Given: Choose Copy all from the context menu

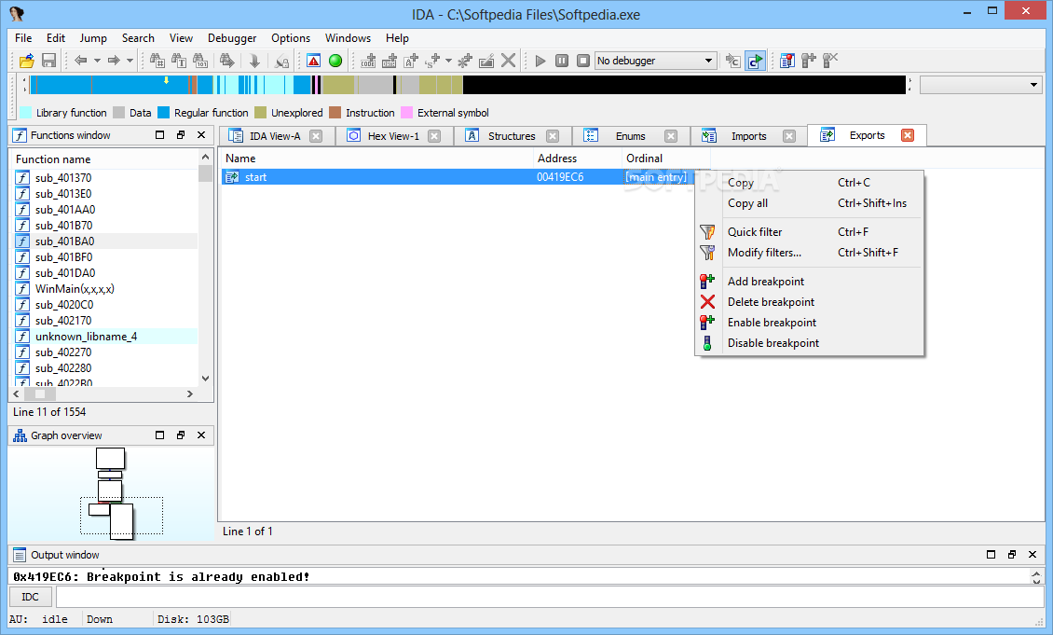Looking at the screenshot, I should 809,203.
